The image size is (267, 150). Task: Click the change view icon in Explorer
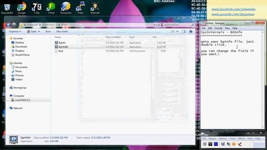click(x=173, y=32)
